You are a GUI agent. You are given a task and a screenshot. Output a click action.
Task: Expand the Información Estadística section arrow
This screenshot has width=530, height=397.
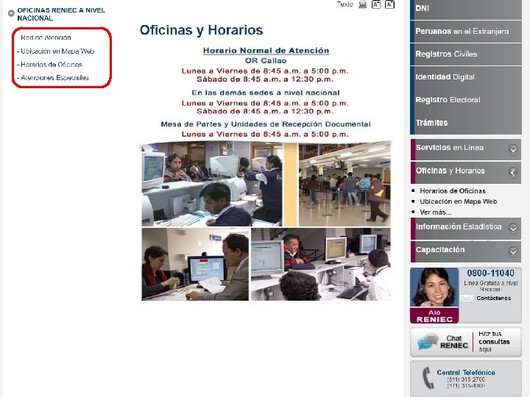(513, 228)
